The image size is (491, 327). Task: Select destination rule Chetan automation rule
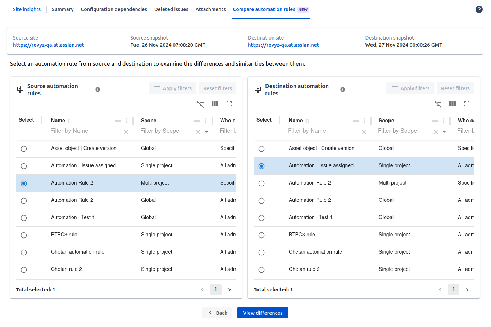click(262, 253)
